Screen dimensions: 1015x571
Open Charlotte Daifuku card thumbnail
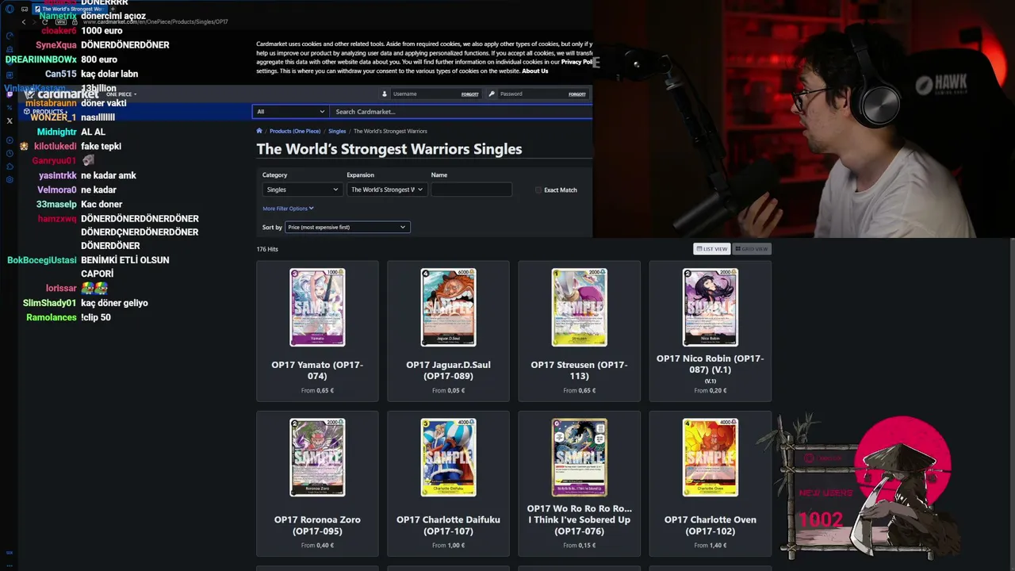click(x=448, y=458)
